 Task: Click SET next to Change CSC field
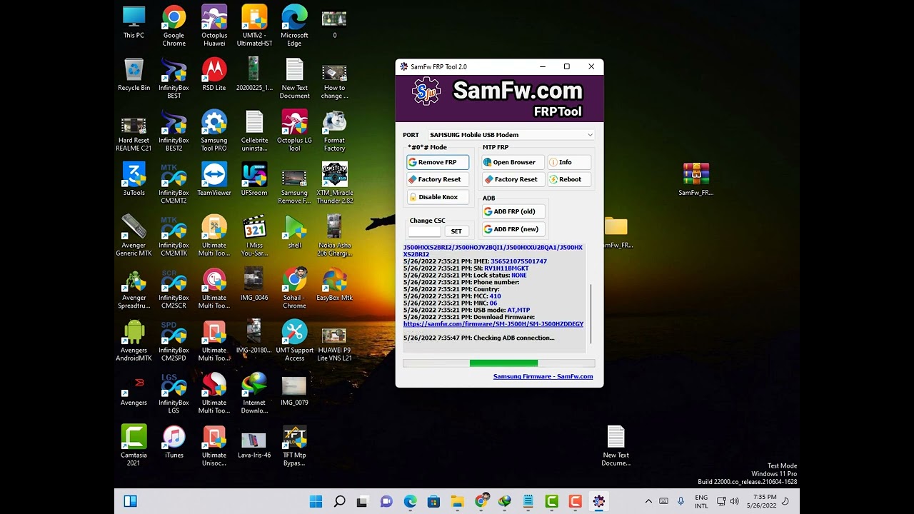click(456, 231)
